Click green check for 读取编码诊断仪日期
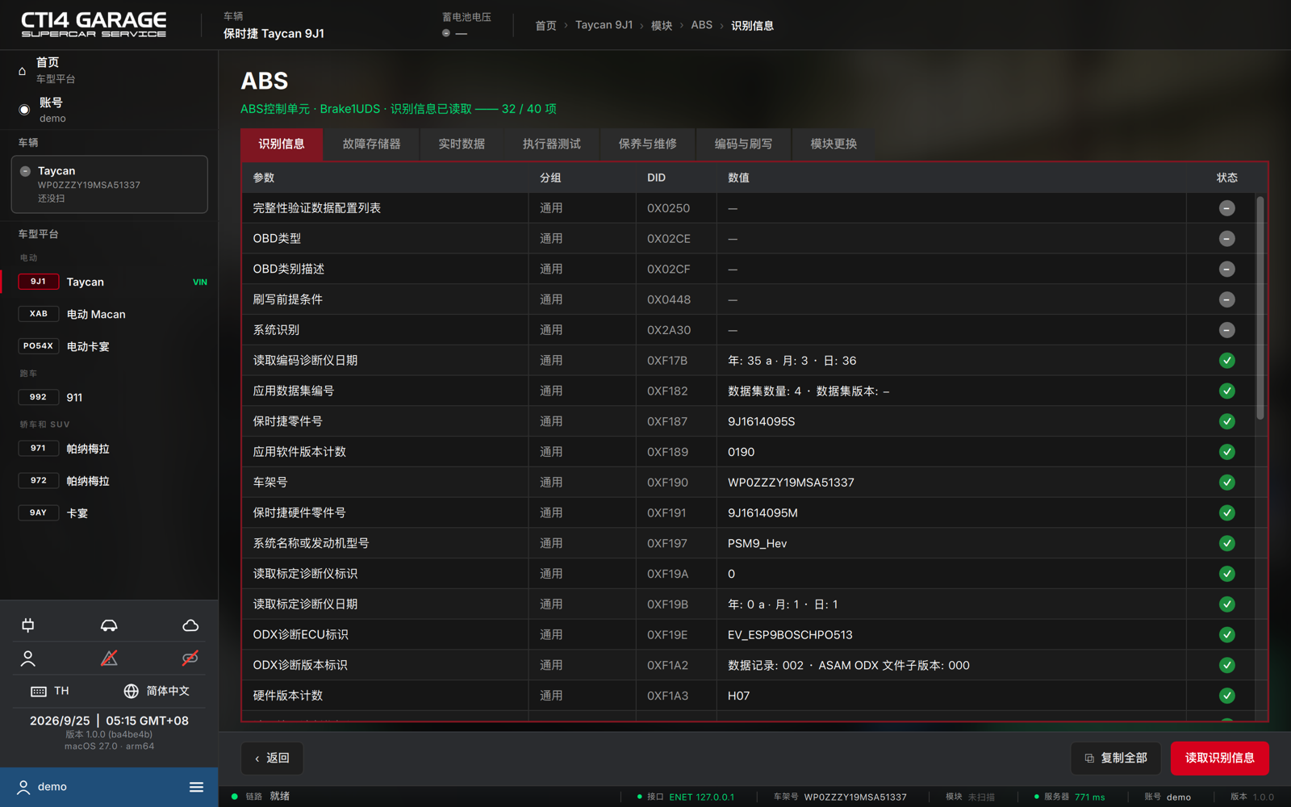1291x807 pixels. (x=1226, y=361)
